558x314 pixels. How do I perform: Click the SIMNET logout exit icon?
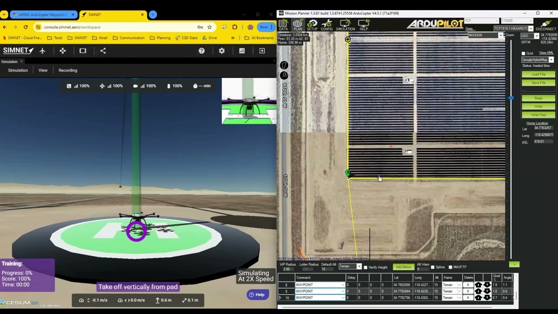262,51
